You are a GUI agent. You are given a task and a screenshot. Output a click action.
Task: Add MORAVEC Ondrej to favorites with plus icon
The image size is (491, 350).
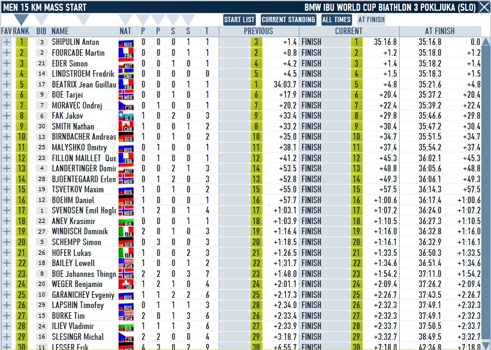coord(6,105)
